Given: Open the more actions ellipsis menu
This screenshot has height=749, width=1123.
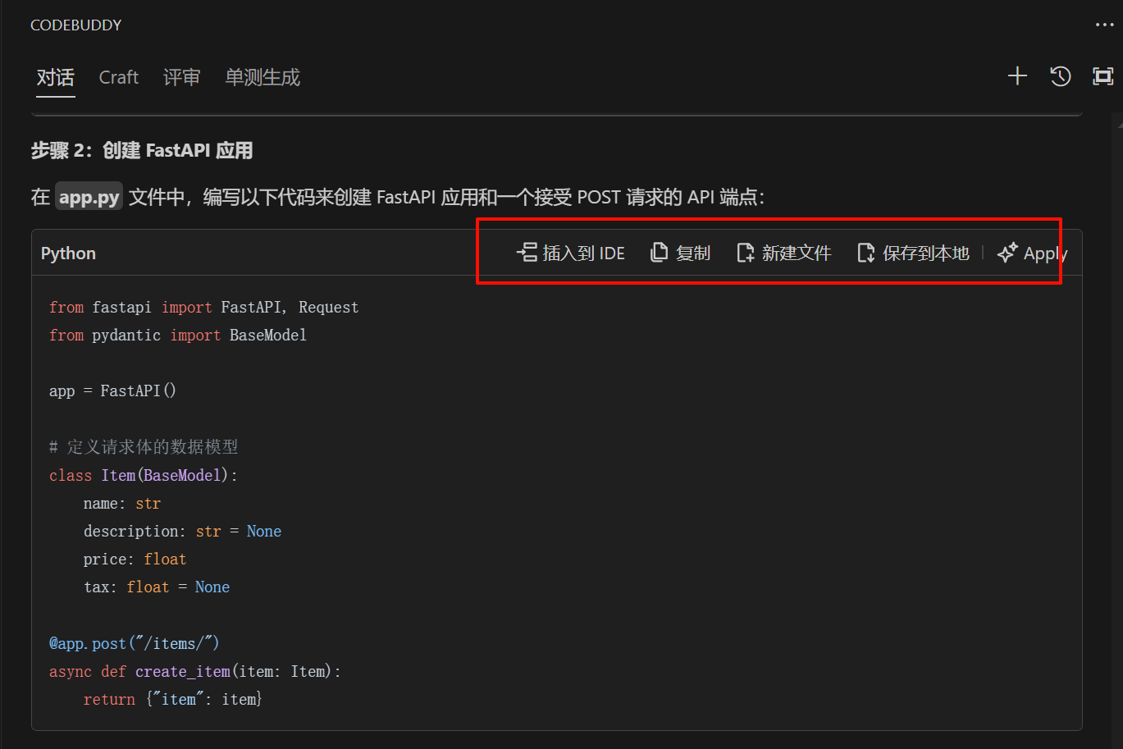Looking at the screenshot, I should [x=1104, y=25].
